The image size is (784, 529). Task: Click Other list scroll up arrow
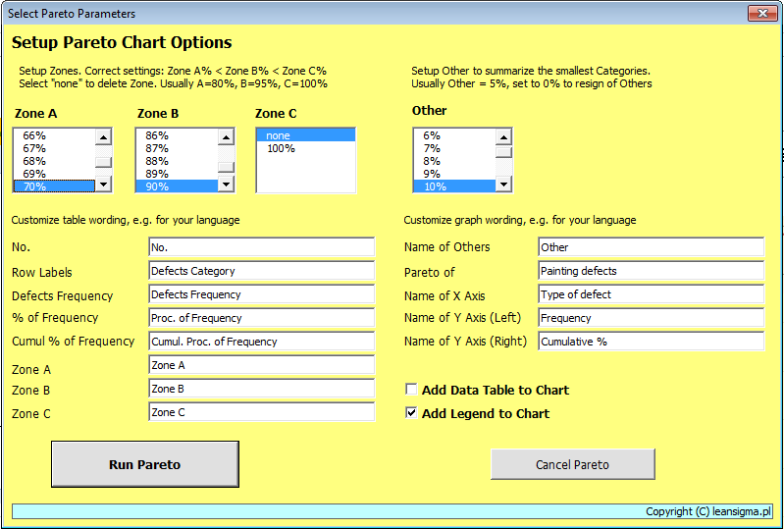pos(504,137)
